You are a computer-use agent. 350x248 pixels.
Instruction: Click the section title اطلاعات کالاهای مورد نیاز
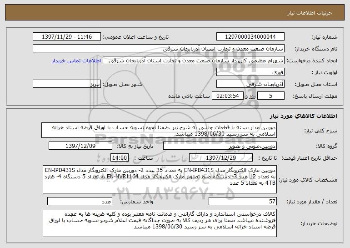(x=303, y=116)
